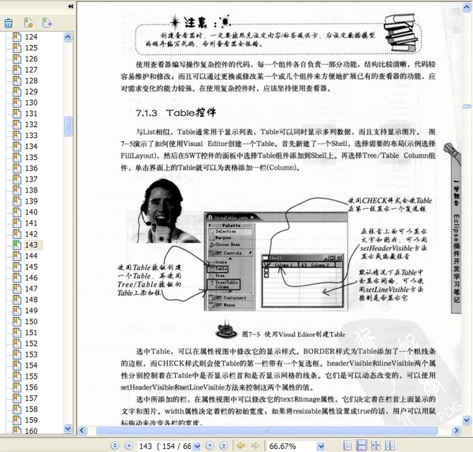
Task: Open the zoom percentage dropdown
Action: (322, 446)
